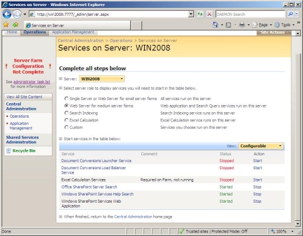The height and width of the screenshot is (236, 303).
Task: Select Web Server for medium farms radio
Action: (66, 106)
